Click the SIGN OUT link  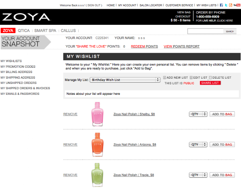pyautogui.click(x=94, y=5)
